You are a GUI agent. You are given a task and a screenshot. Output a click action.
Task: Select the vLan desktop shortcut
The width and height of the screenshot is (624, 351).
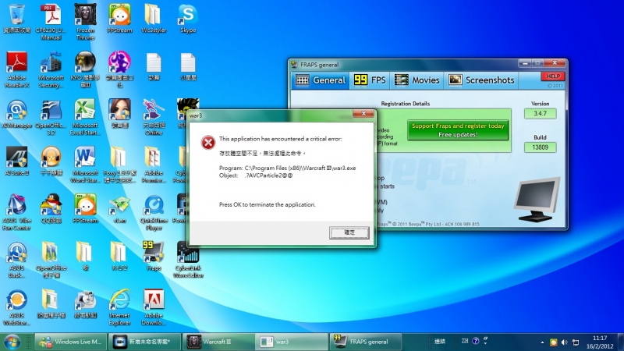[x=119, y=208]
